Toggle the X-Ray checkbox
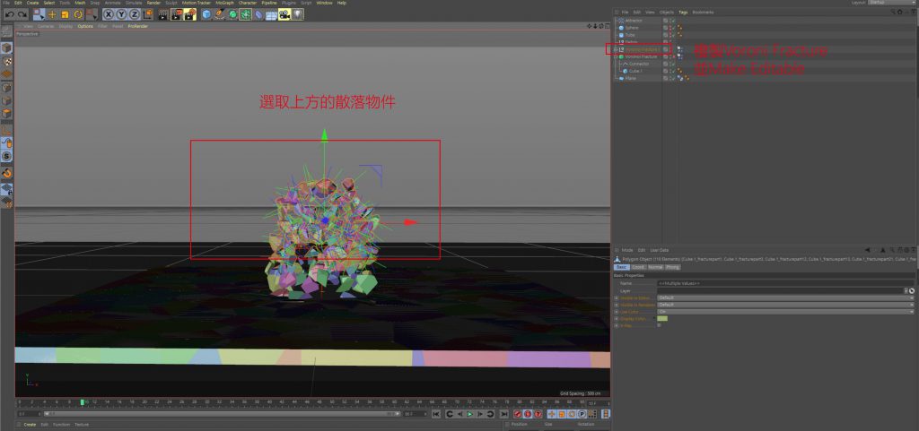The width and height of the screenshot is (919, 431). (660, 325)
